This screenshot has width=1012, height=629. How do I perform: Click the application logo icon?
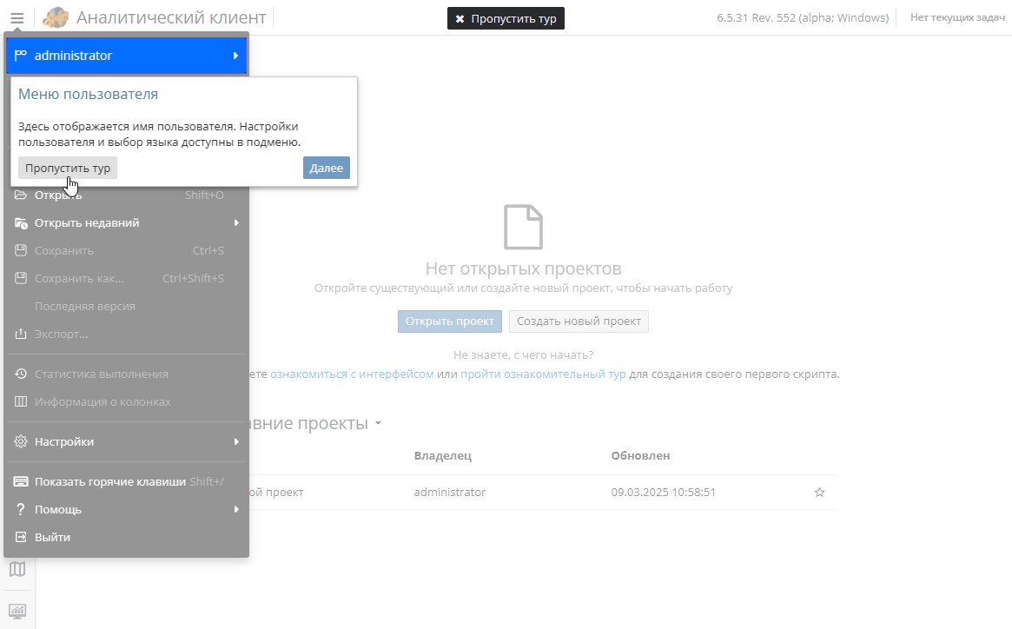pyautogui.click(x=56, y=17)
